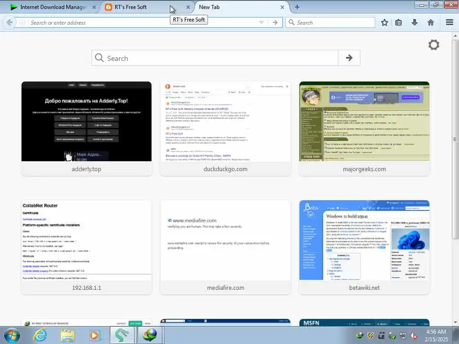The image size is (459, 344).
Task: Open the MSFN tile at bottom
Action: [x=364, y=322]
